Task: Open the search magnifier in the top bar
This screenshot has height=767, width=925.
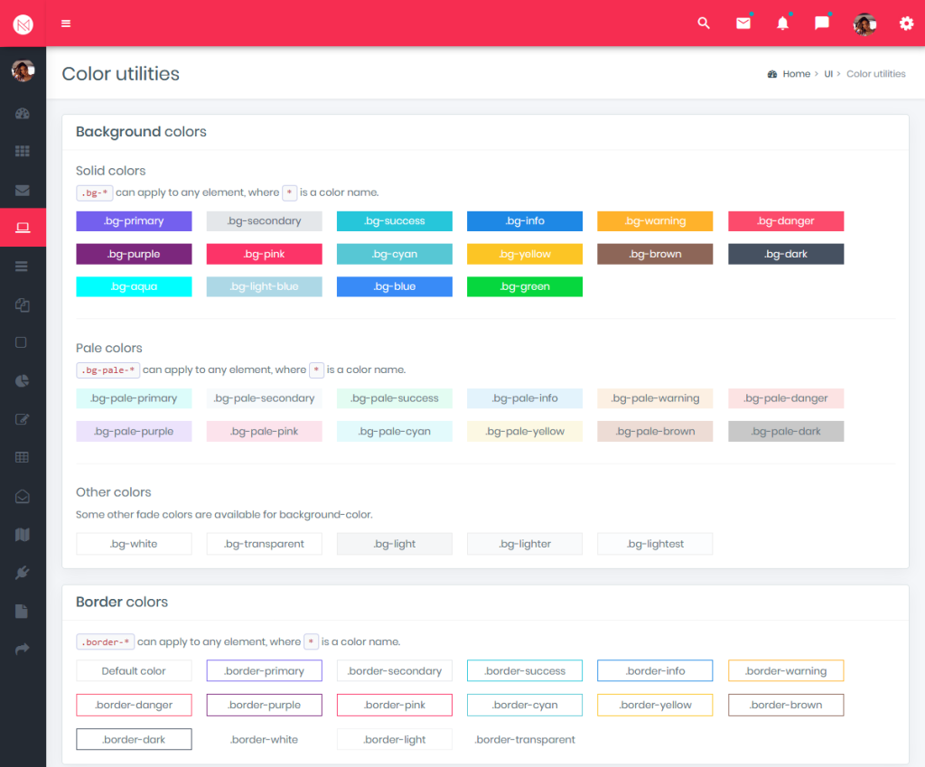Action: click(x=704, y=23)
